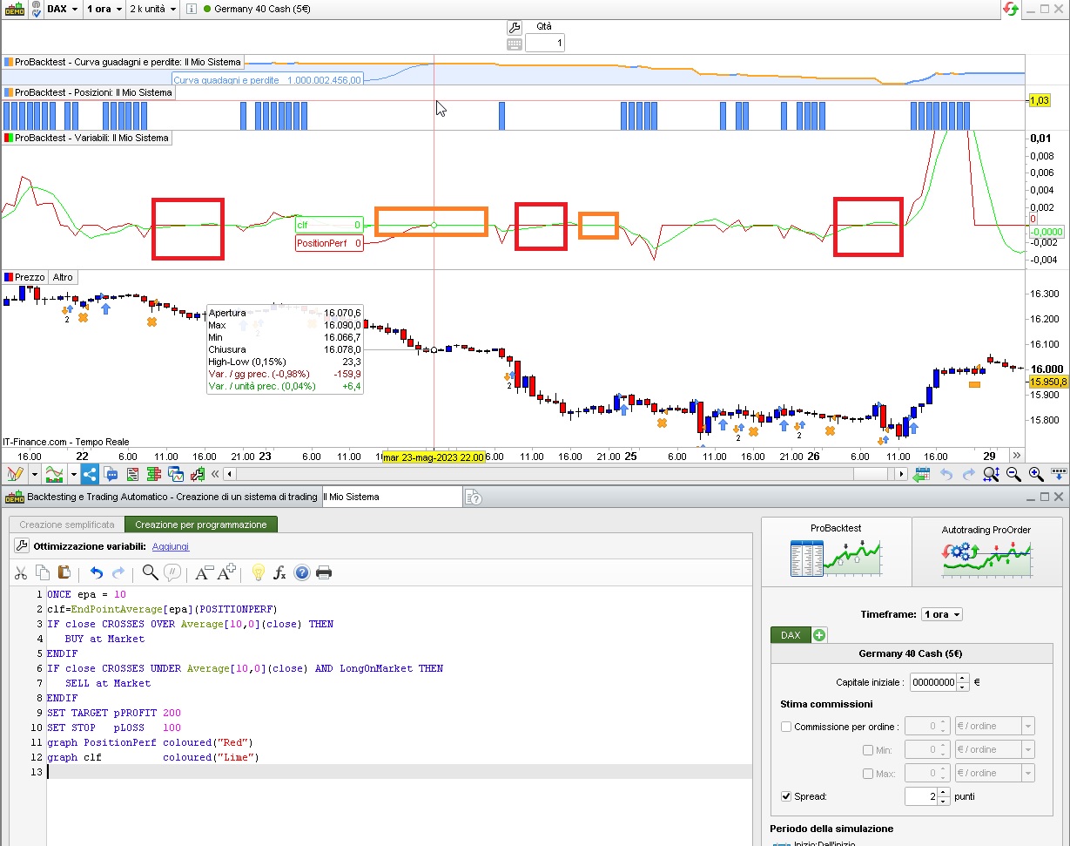
Task: Click the calendar go-to-date icon
Action: 922,475
